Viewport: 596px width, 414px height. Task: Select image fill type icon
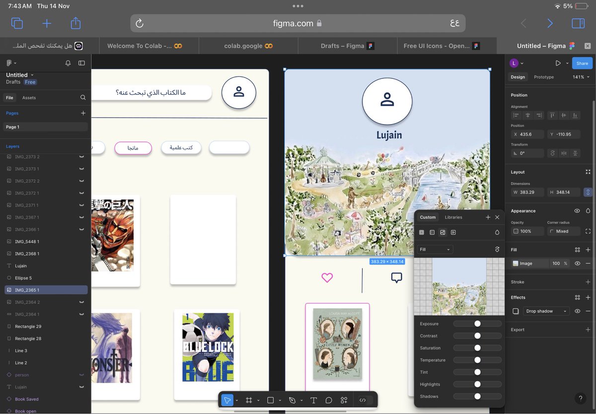pos(443,232)
